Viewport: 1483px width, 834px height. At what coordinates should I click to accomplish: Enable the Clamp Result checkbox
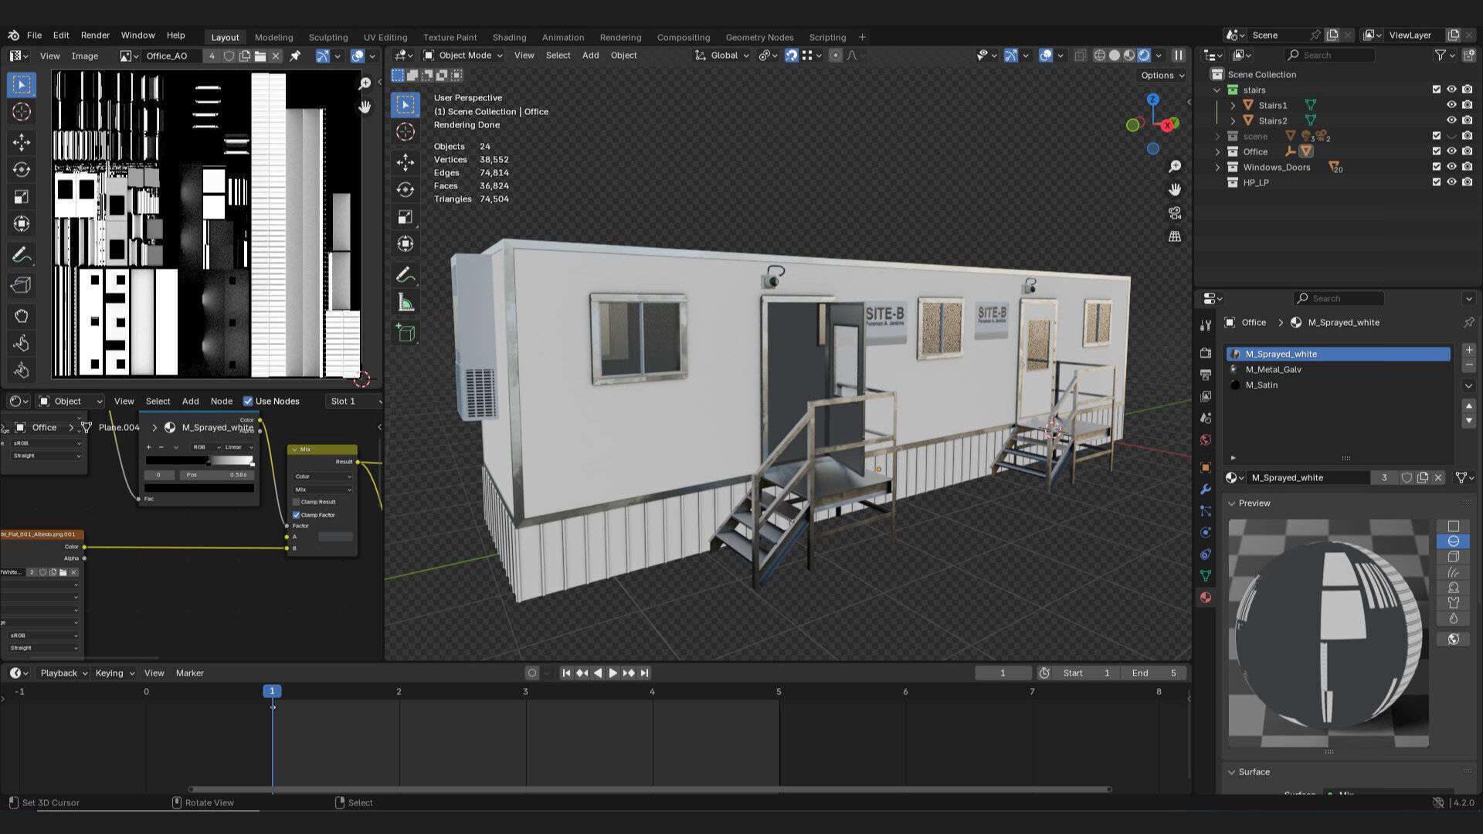coord(297,502)
